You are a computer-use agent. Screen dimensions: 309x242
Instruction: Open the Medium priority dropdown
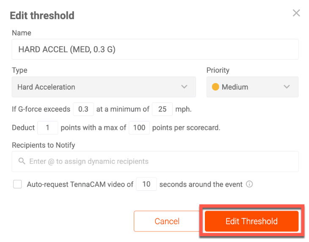[252, 87]
